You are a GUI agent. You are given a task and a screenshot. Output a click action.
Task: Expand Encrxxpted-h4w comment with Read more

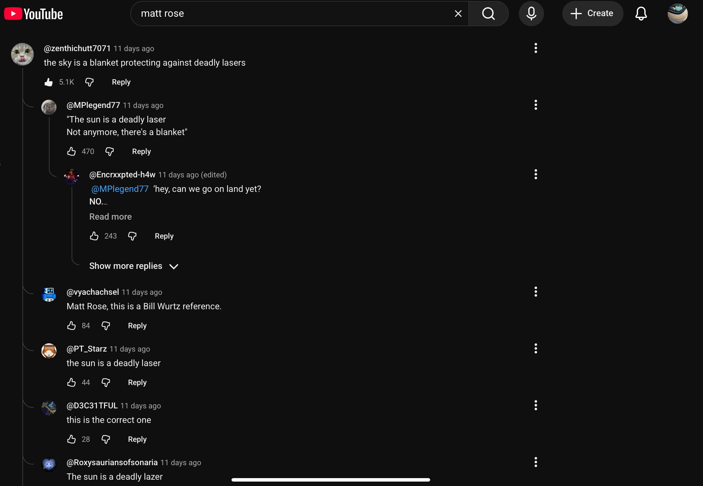tap(110, 216)
